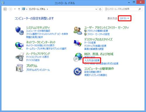Open デスクトップのカスタマイズ category
This screenshot has height=112, width=146.
98,39
